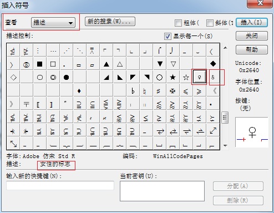Screen dimensions: 274x213
Task: Choose the white diamond symbol
Action: coord(13,77)
